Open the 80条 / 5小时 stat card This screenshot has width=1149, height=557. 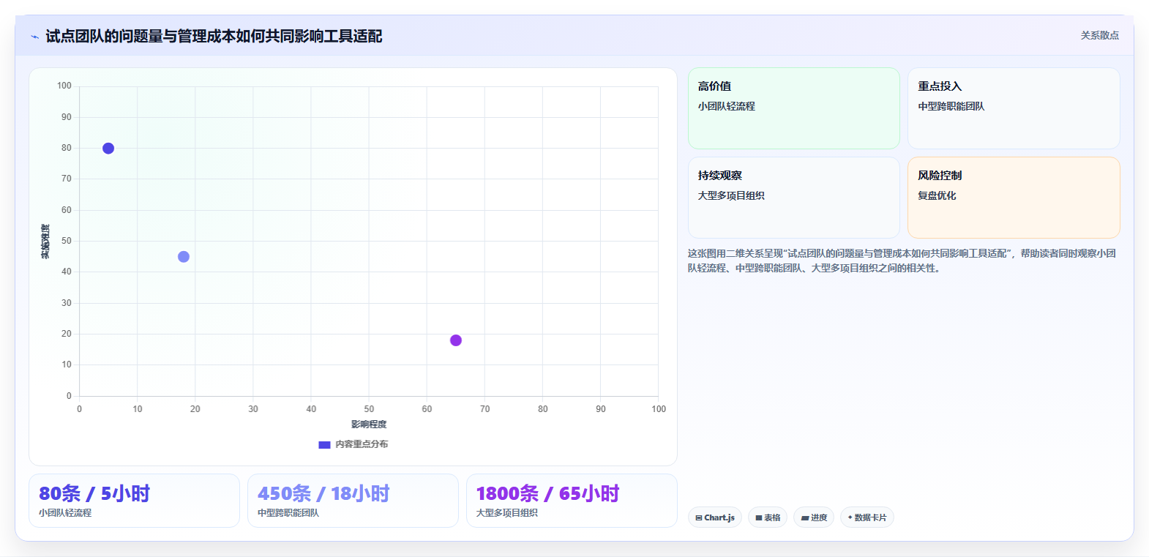click(x=134, y=501)
